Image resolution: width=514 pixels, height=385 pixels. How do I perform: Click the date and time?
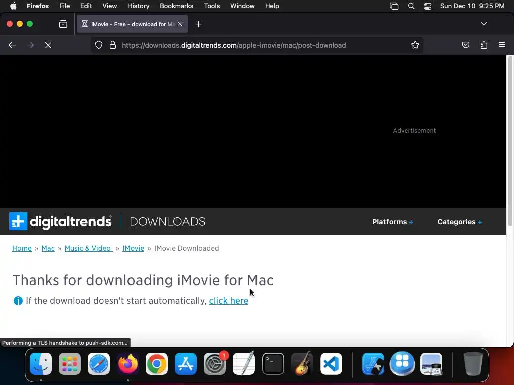(472, 6)
